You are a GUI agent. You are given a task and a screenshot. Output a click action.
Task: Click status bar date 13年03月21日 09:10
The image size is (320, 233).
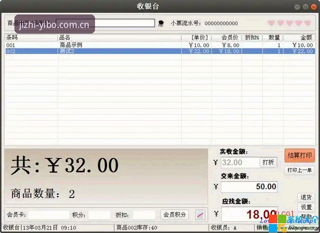(49, 227)
